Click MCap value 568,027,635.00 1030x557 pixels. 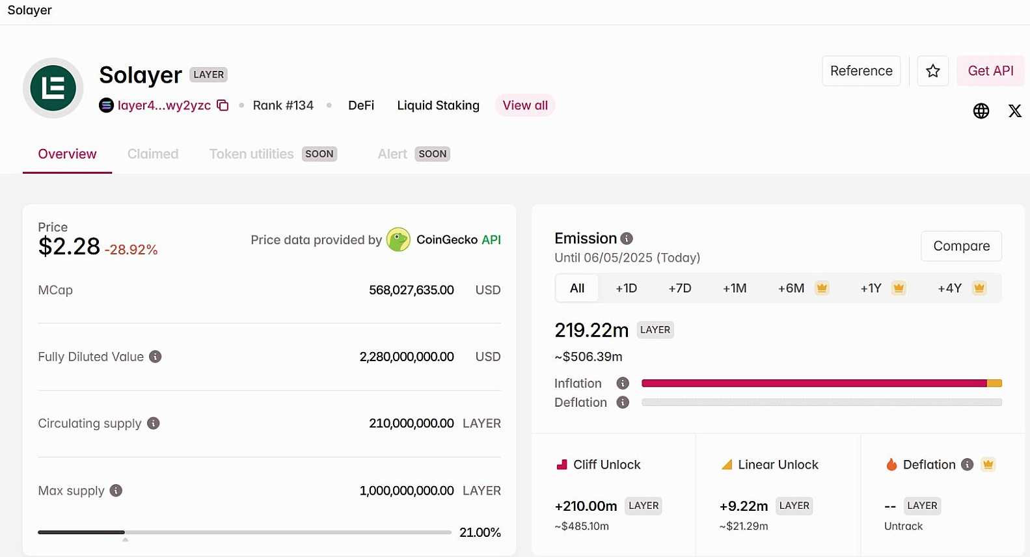click(411, 290)
